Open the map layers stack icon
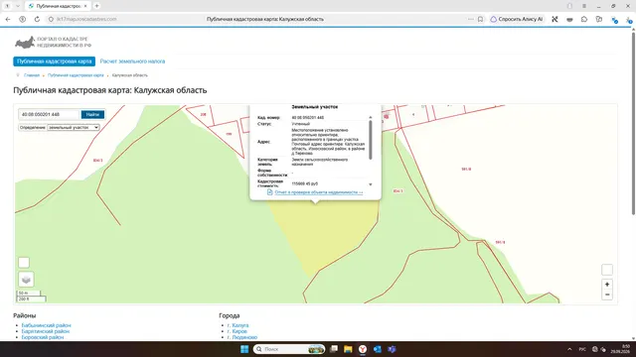 click(26, 280)
